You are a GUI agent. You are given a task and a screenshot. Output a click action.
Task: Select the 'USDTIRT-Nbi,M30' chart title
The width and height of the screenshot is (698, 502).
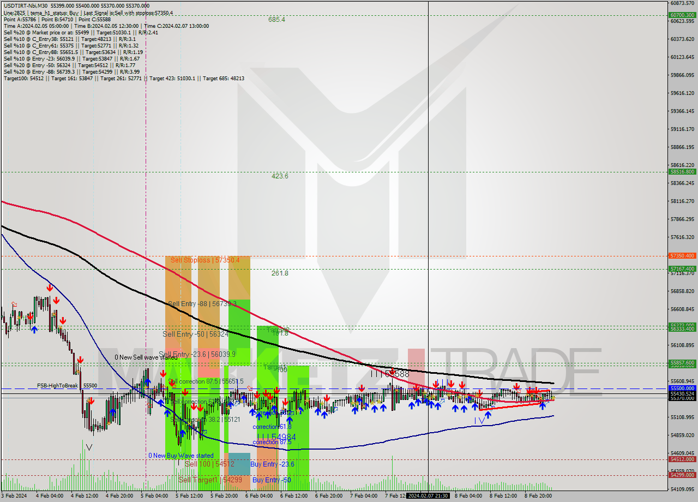tap(26, 6)
